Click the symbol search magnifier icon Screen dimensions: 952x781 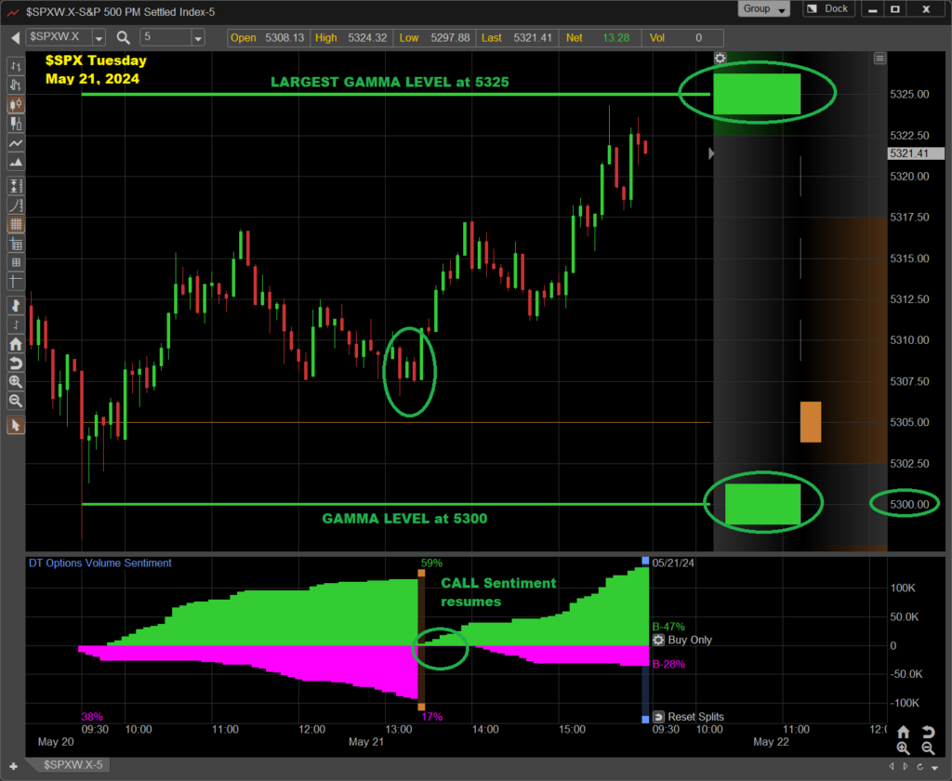[124, 37]
